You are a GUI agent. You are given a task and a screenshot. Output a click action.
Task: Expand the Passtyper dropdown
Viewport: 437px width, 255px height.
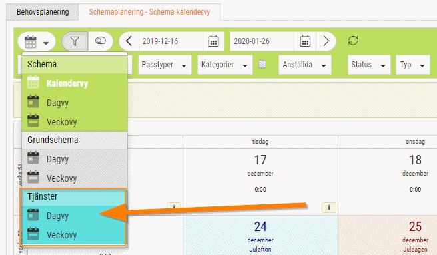tap(165, 65)
